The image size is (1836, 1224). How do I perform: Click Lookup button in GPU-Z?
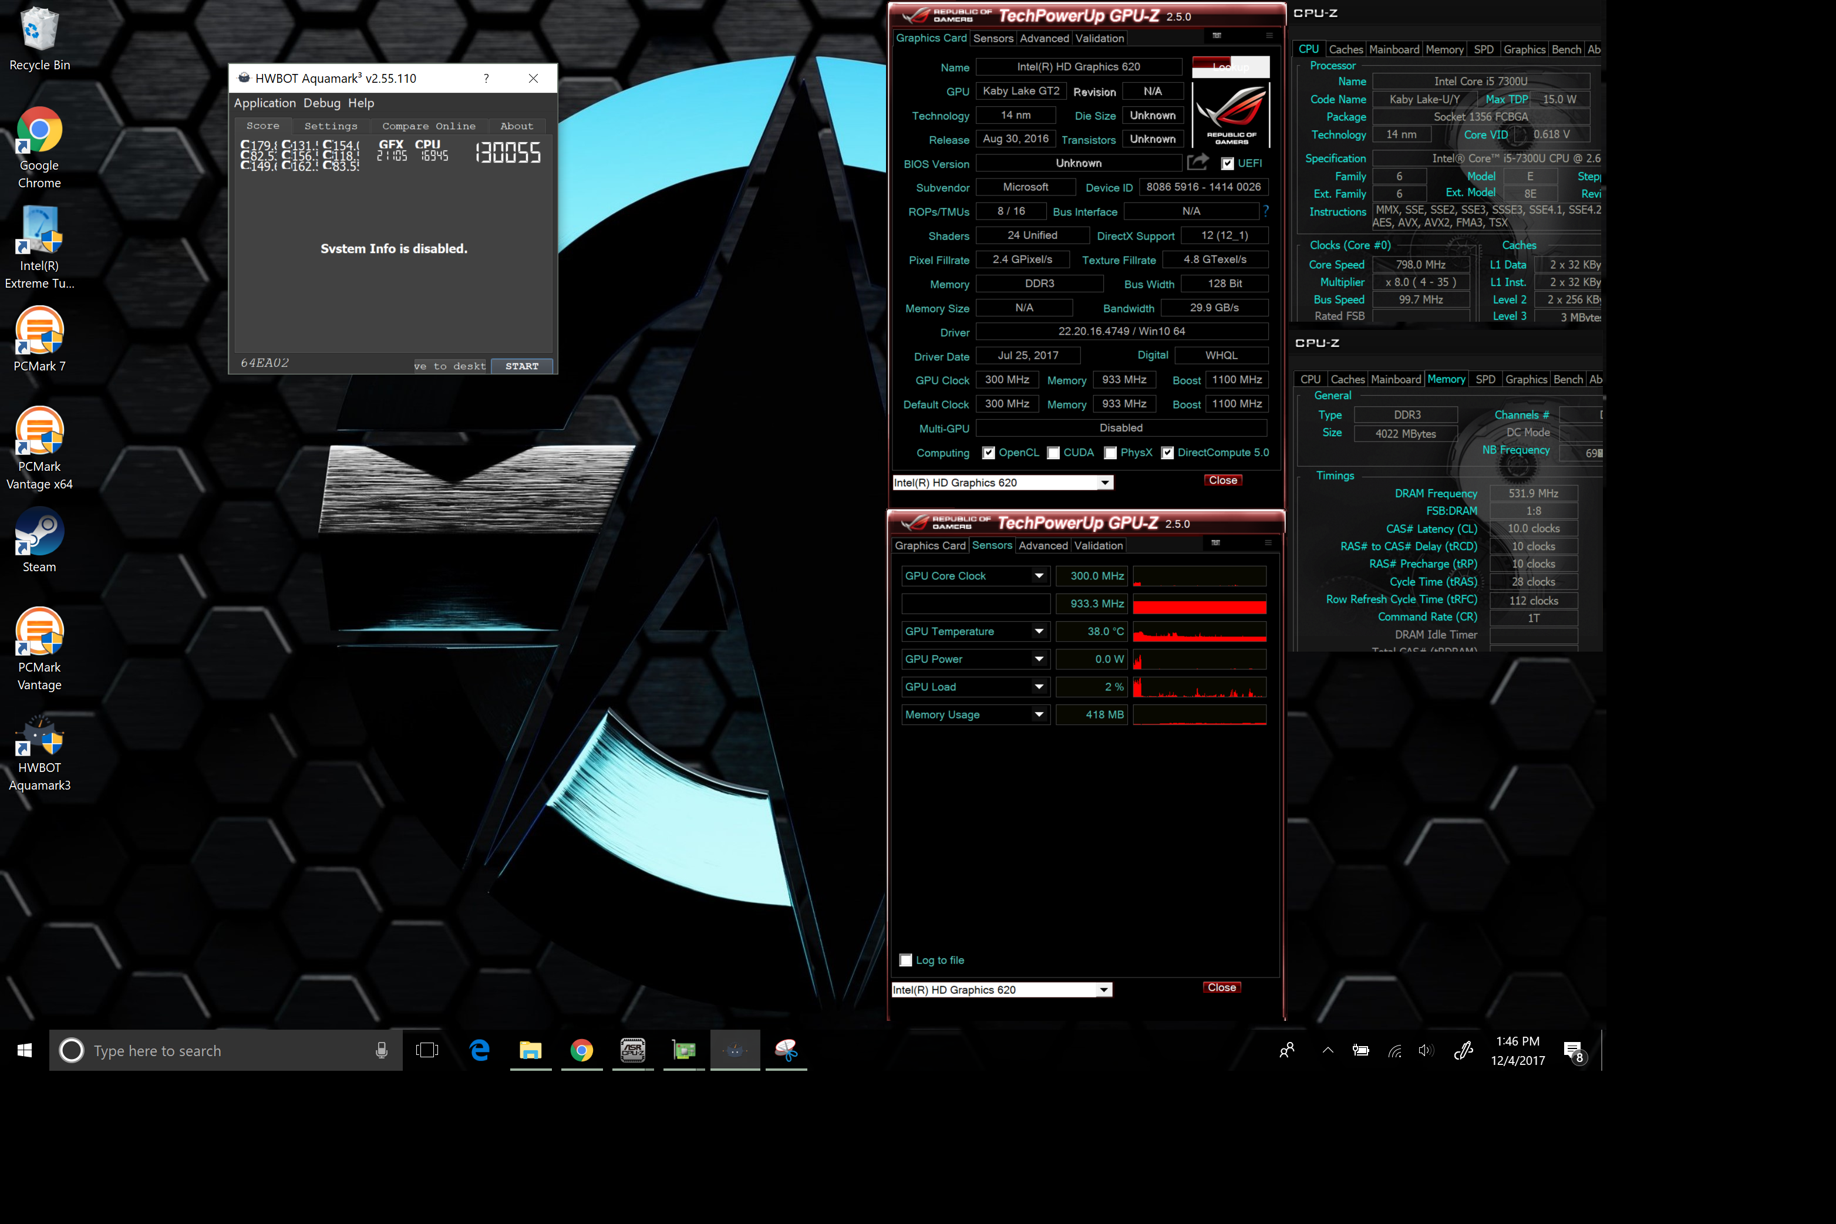click(x=1230, y=67)
